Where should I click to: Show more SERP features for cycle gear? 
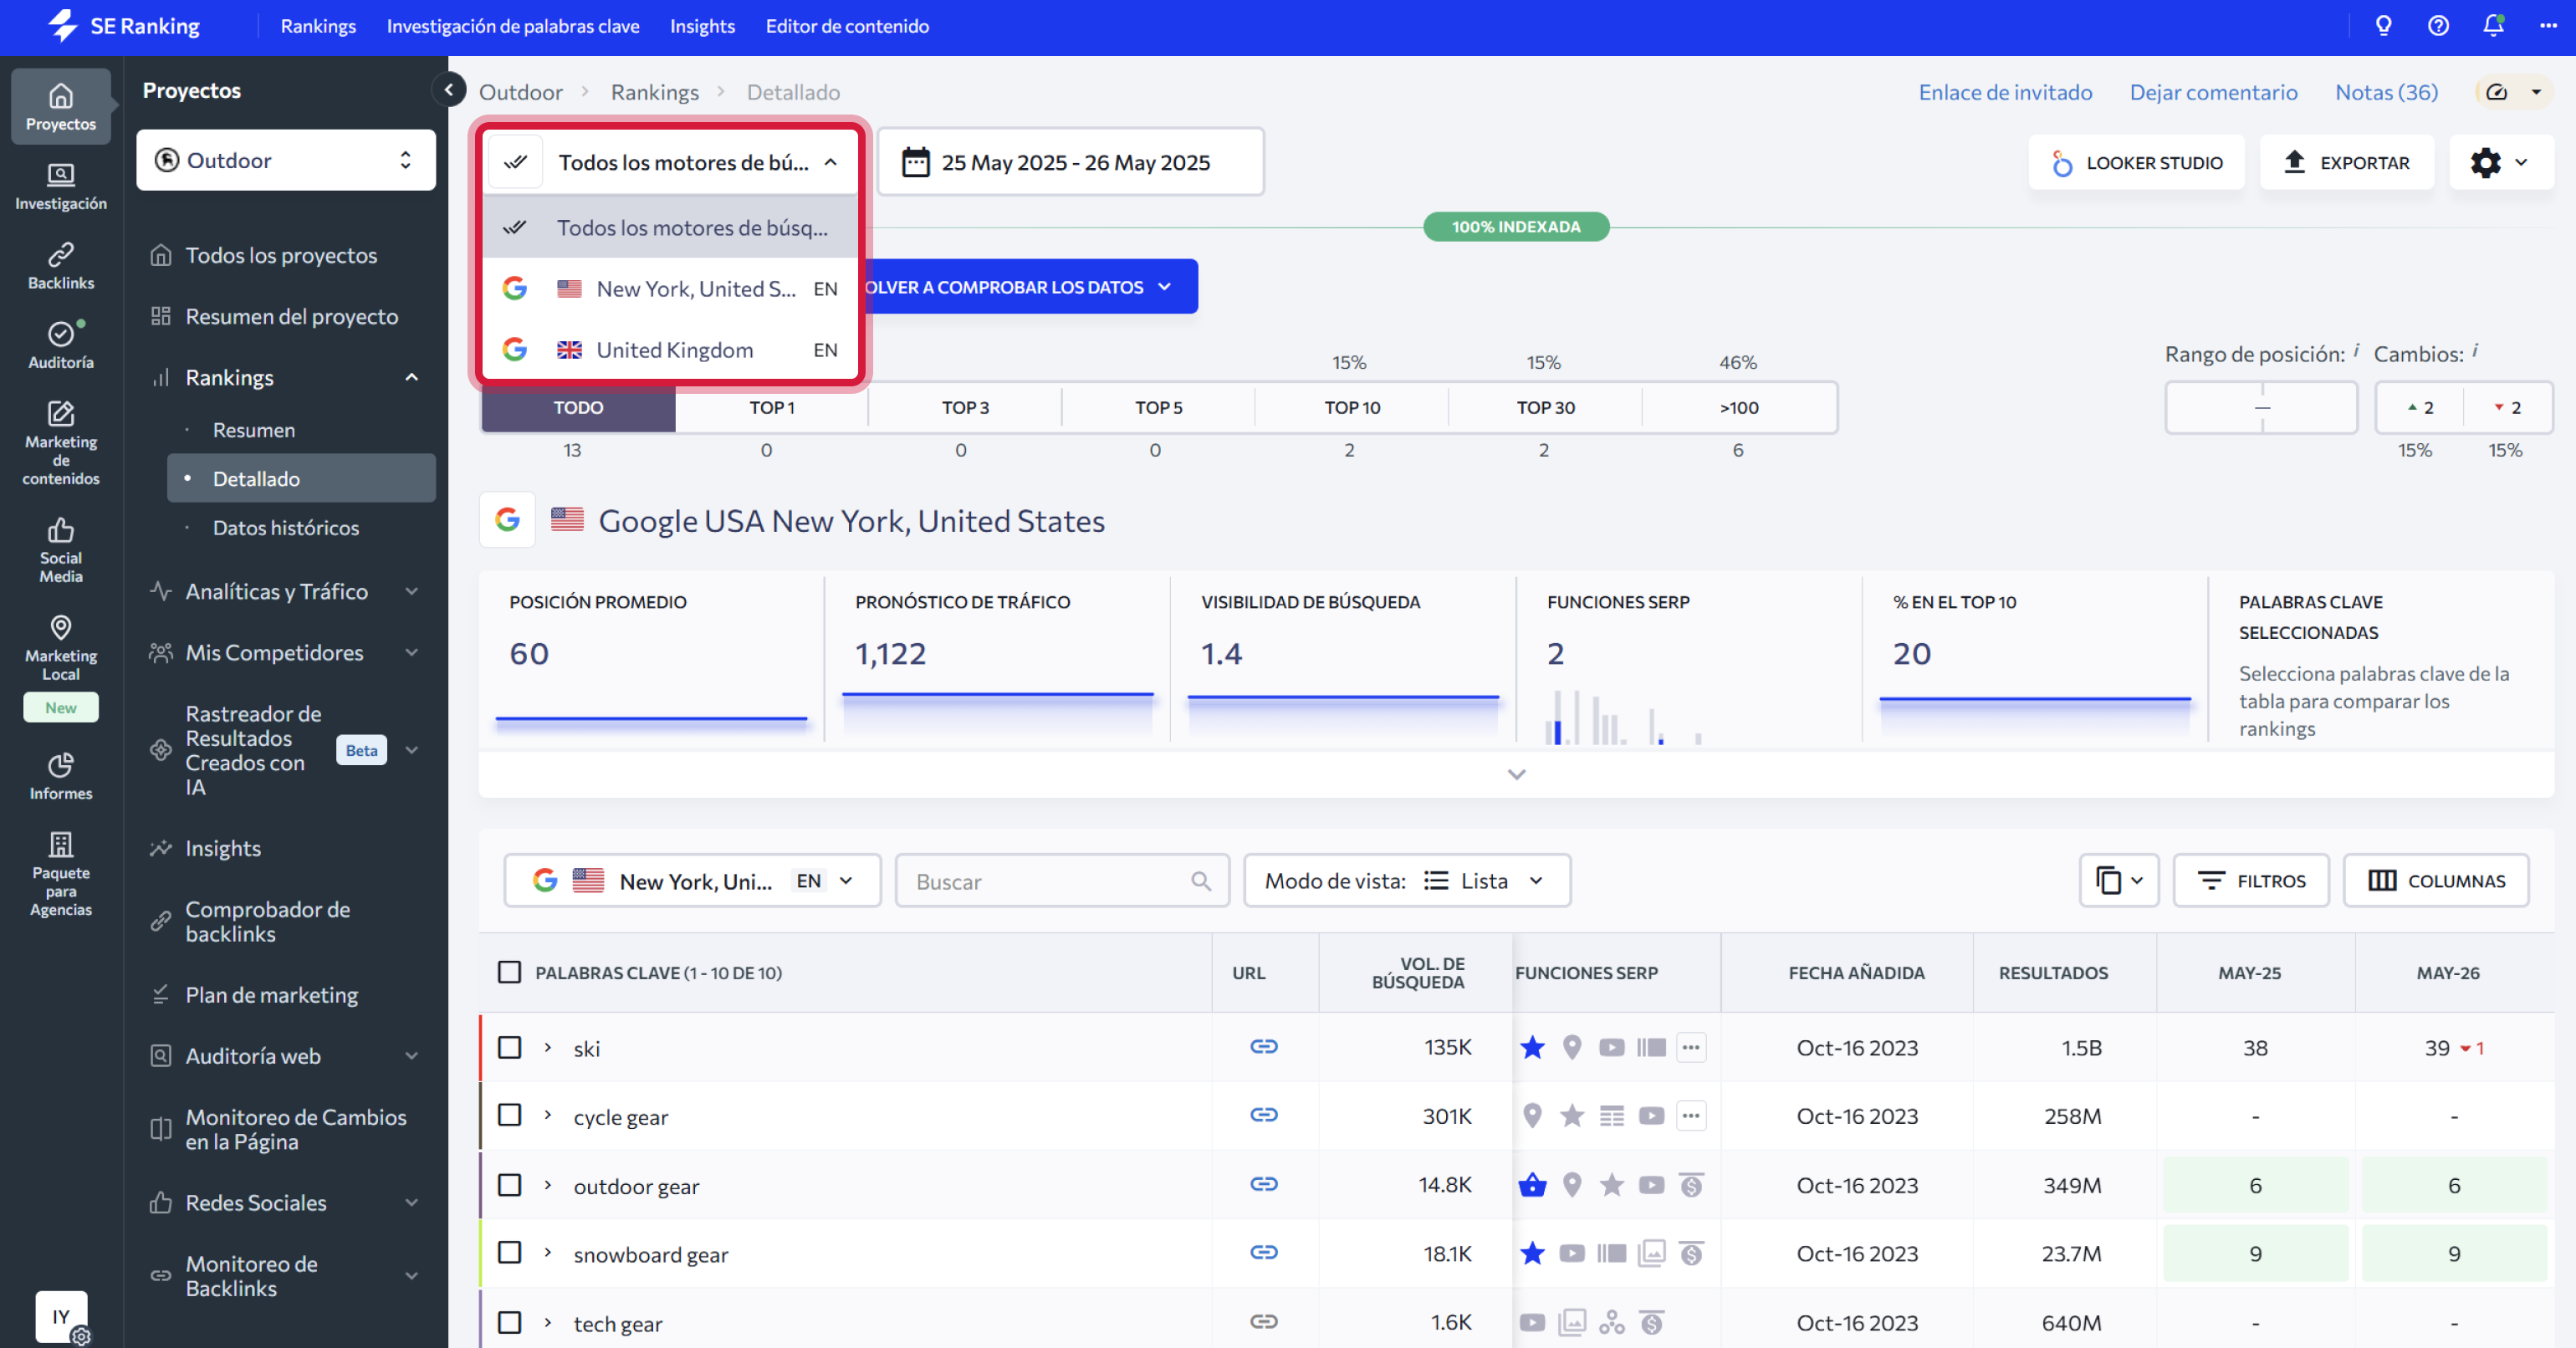click(1691, 1115)
